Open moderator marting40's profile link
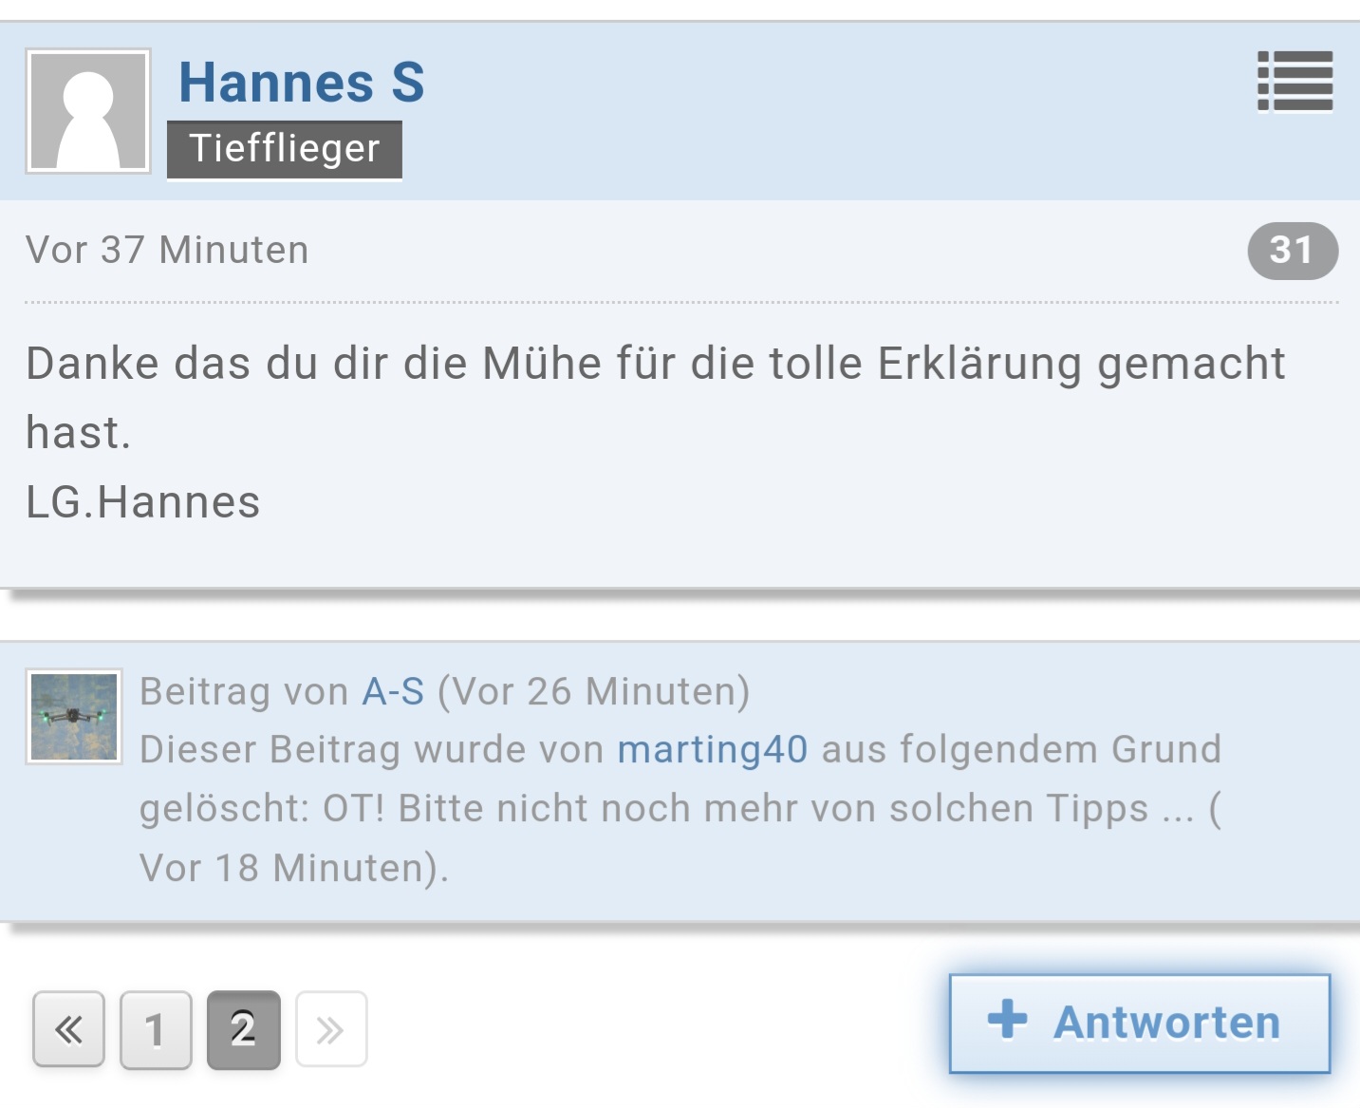 pos(712,750)
